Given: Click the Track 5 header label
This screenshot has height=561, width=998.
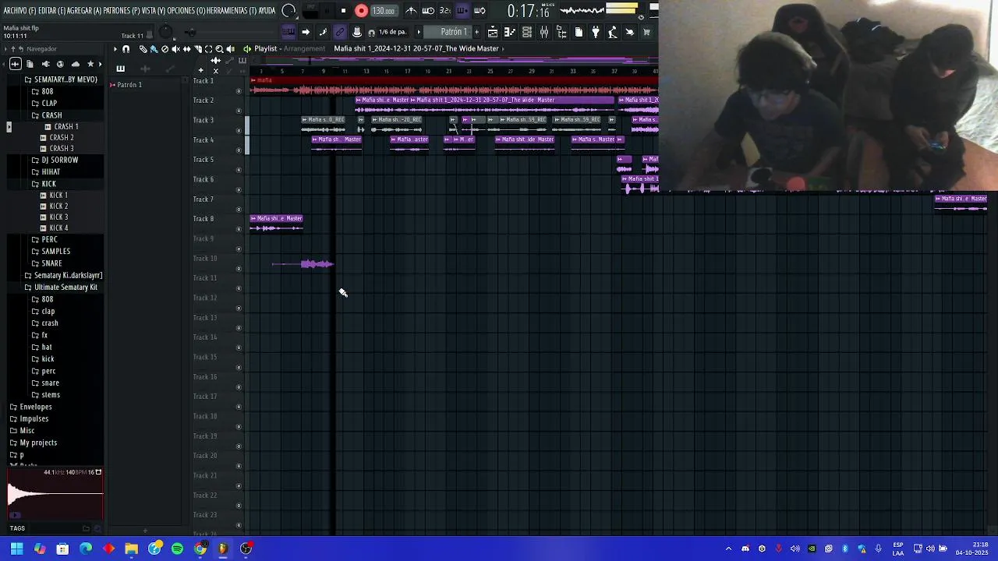Looking at the screenshot, I should tap(203, 160).
